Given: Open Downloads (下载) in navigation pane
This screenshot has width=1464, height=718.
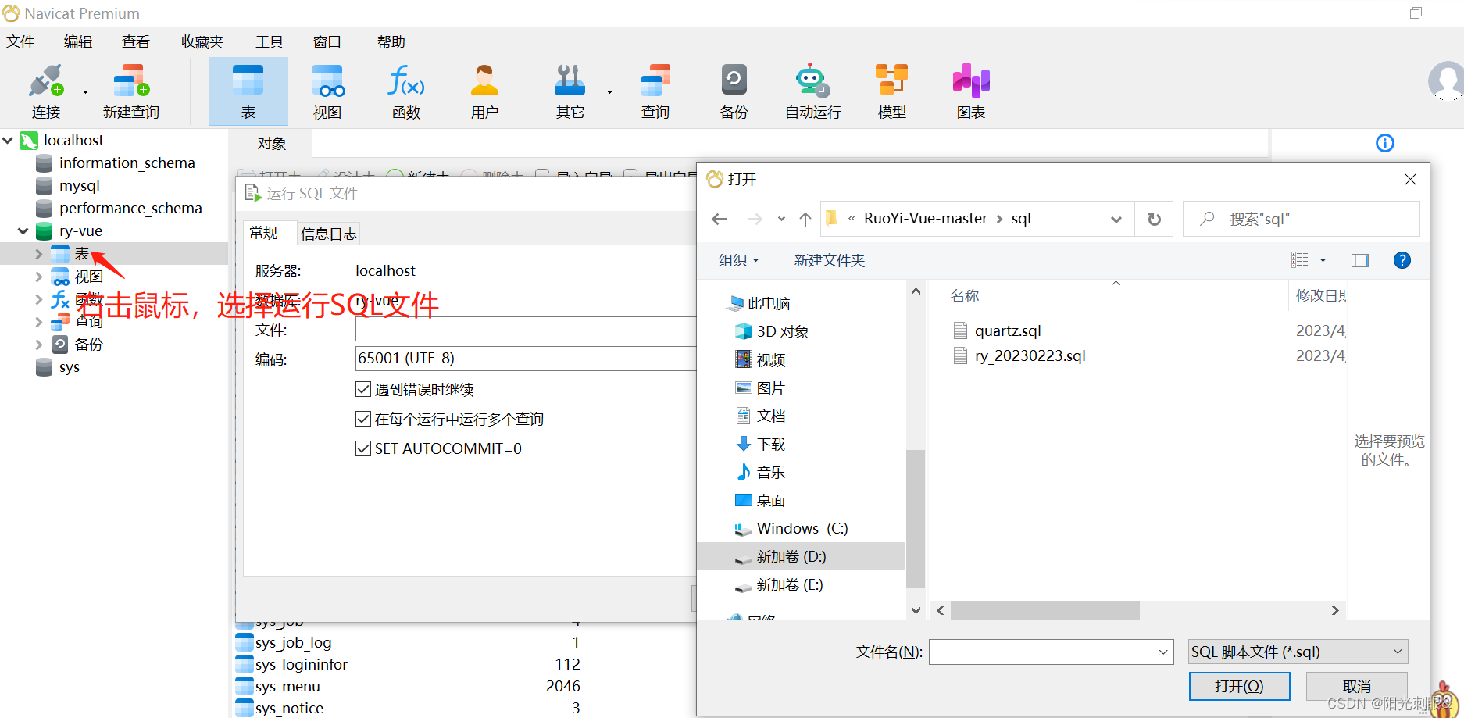Looking at the screenshot, I should pos(770,445).
